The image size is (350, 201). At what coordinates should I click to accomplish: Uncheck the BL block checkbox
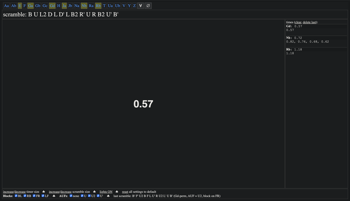[16, 196]
